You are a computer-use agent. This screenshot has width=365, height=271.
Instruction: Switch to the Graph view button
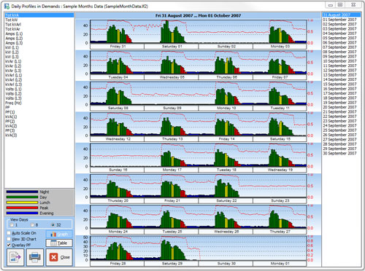click(x=59, y=235)
